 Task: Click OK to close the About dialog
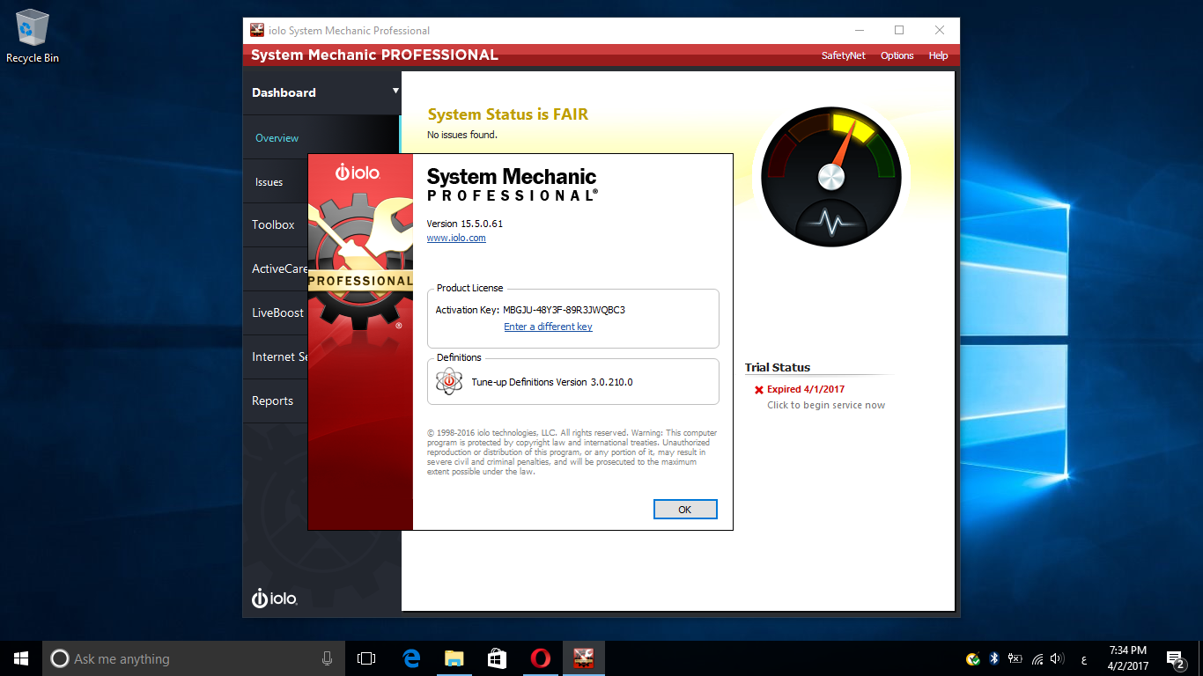click(x=685, y=510)
